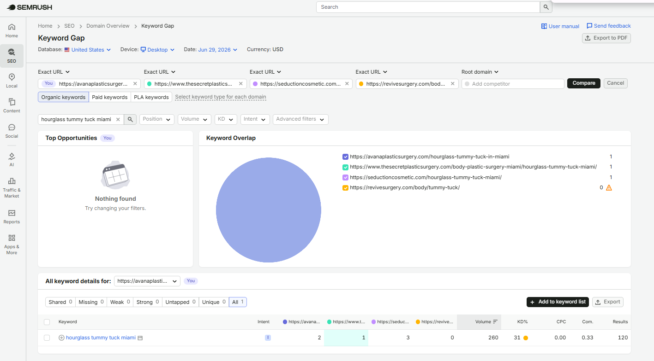Image resolution: width=654 pixels, height=361 pixels.
Task: Open the User manual link
Action: [560, 26]
